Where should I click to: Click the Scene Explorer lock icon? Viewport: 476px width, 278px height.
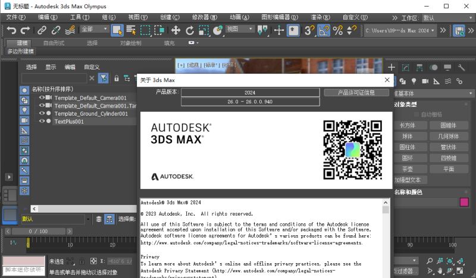coord(117,78)
